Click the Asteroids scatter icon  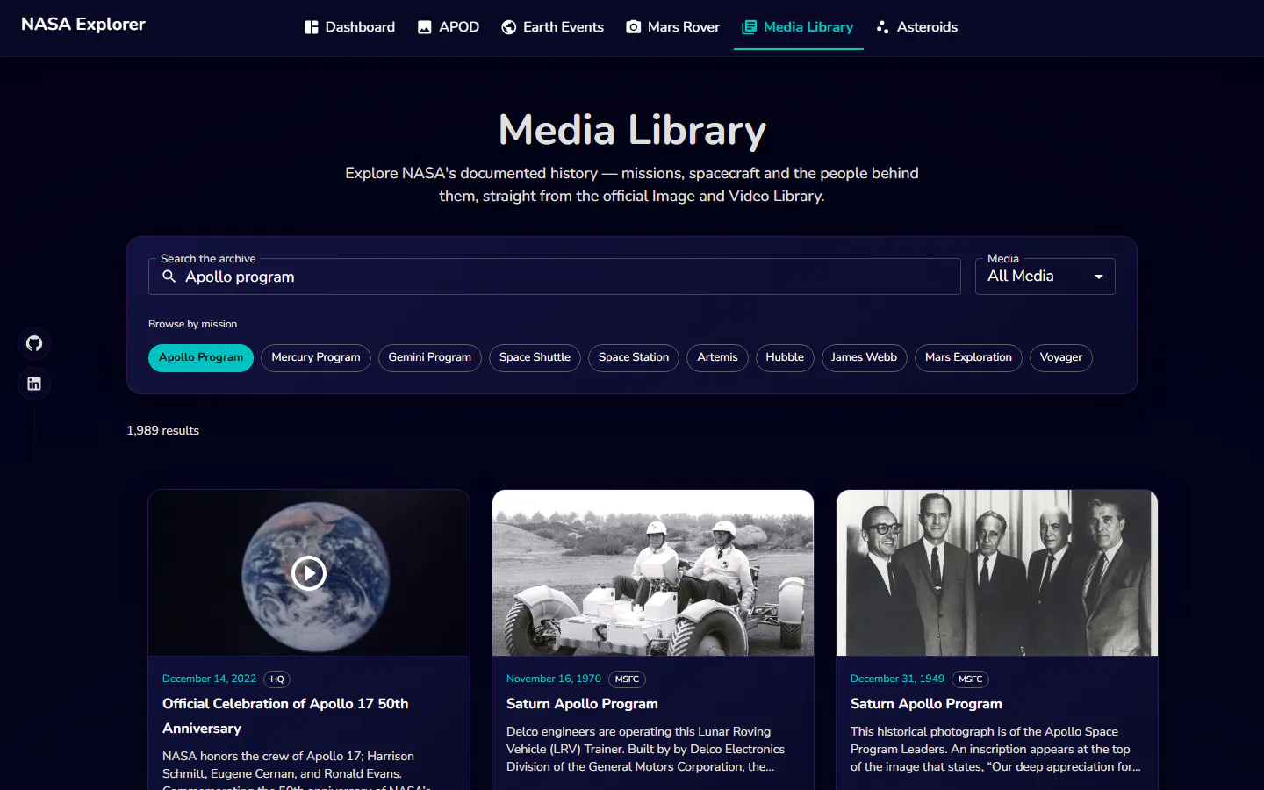[883, 27]
